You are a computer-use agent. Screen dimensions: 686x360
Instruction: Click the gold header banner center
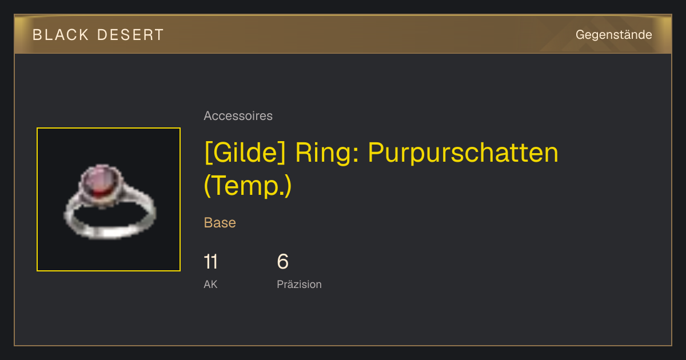(343, 34)
